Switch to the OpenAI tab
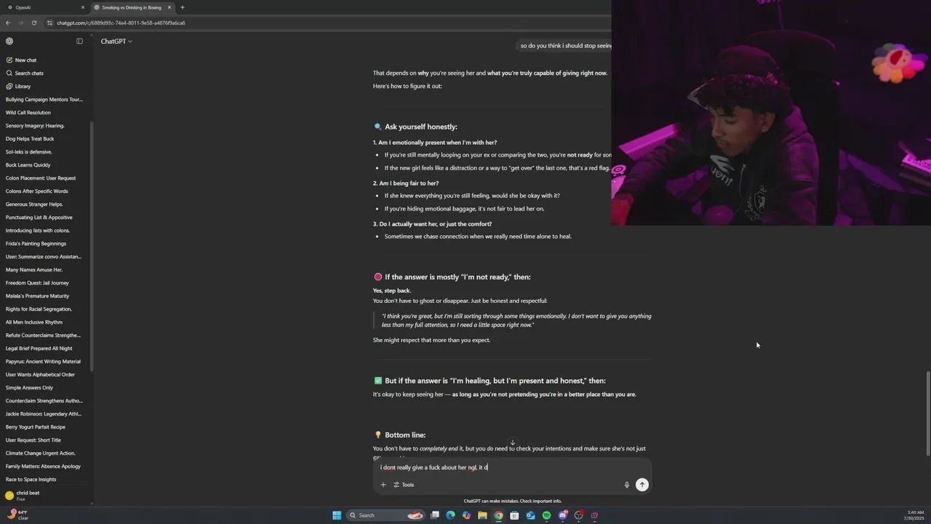The image size is (931, 524). point(44,7)
